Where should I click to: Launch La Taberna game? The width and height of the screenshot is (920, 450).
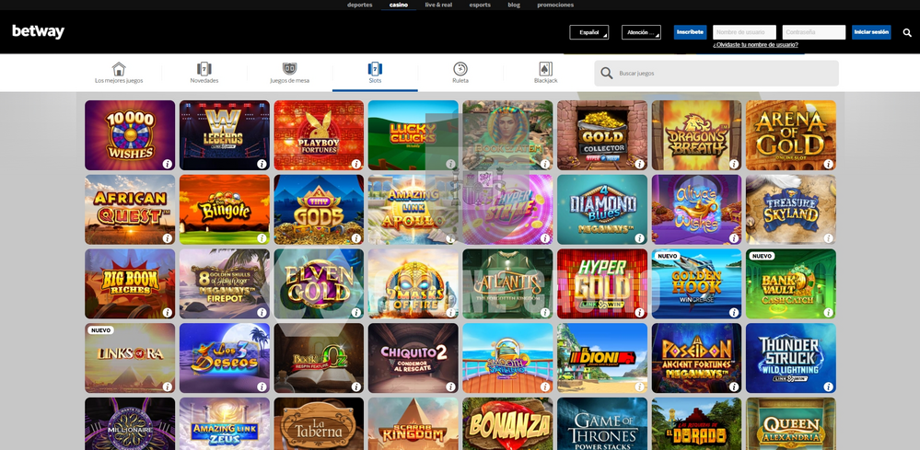[x=319, y=424]
